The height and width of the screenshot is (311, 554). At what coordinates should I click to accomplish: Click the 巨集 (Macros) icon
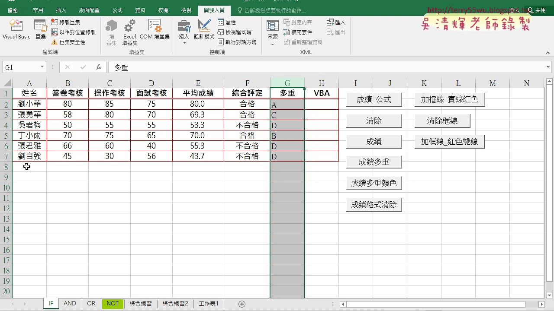pyautogui.click(x=40, y=30)
